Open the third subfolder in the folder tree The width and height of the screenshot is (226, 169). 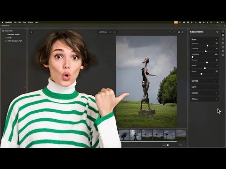(x=14, y=41)
